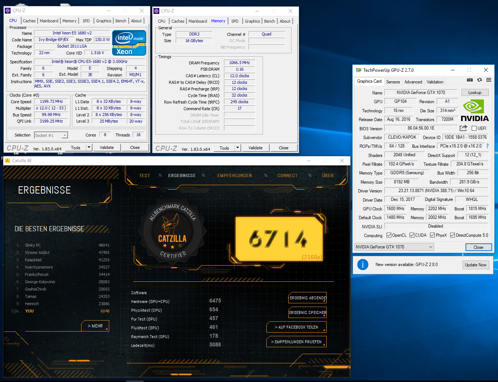Click the Core Speed value 1199.72 MHz

pyautogui.click(x=51, y=101)
